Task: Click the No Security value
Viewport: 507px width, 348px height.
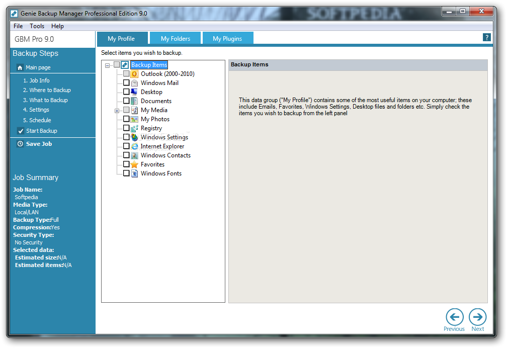Action: (29, 242)
